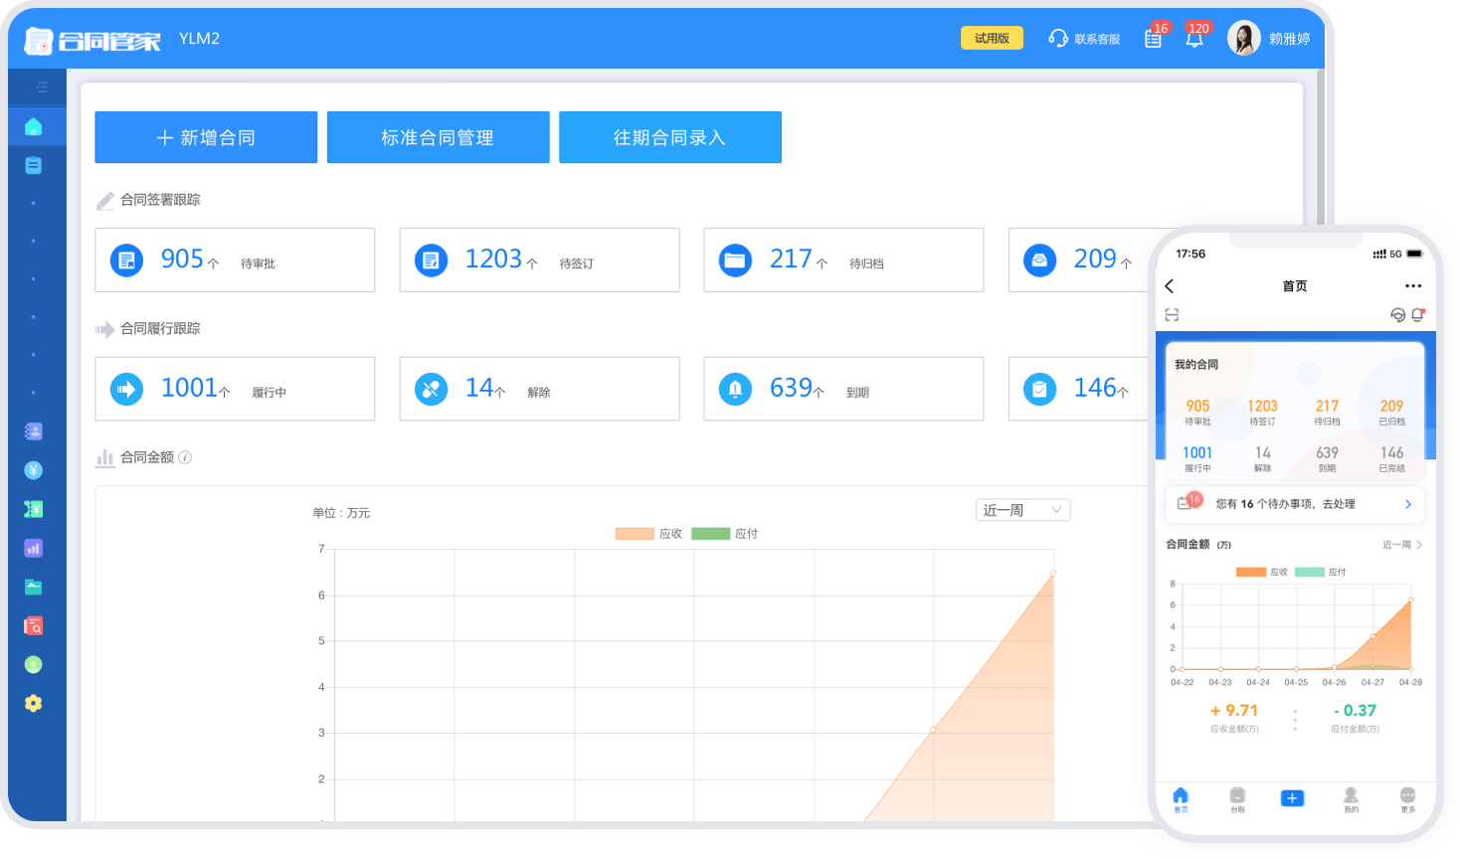1460x859 pixels.
Task: Click the 209 card in the desktop dashboard
Action: click(x=1080, y=259)
